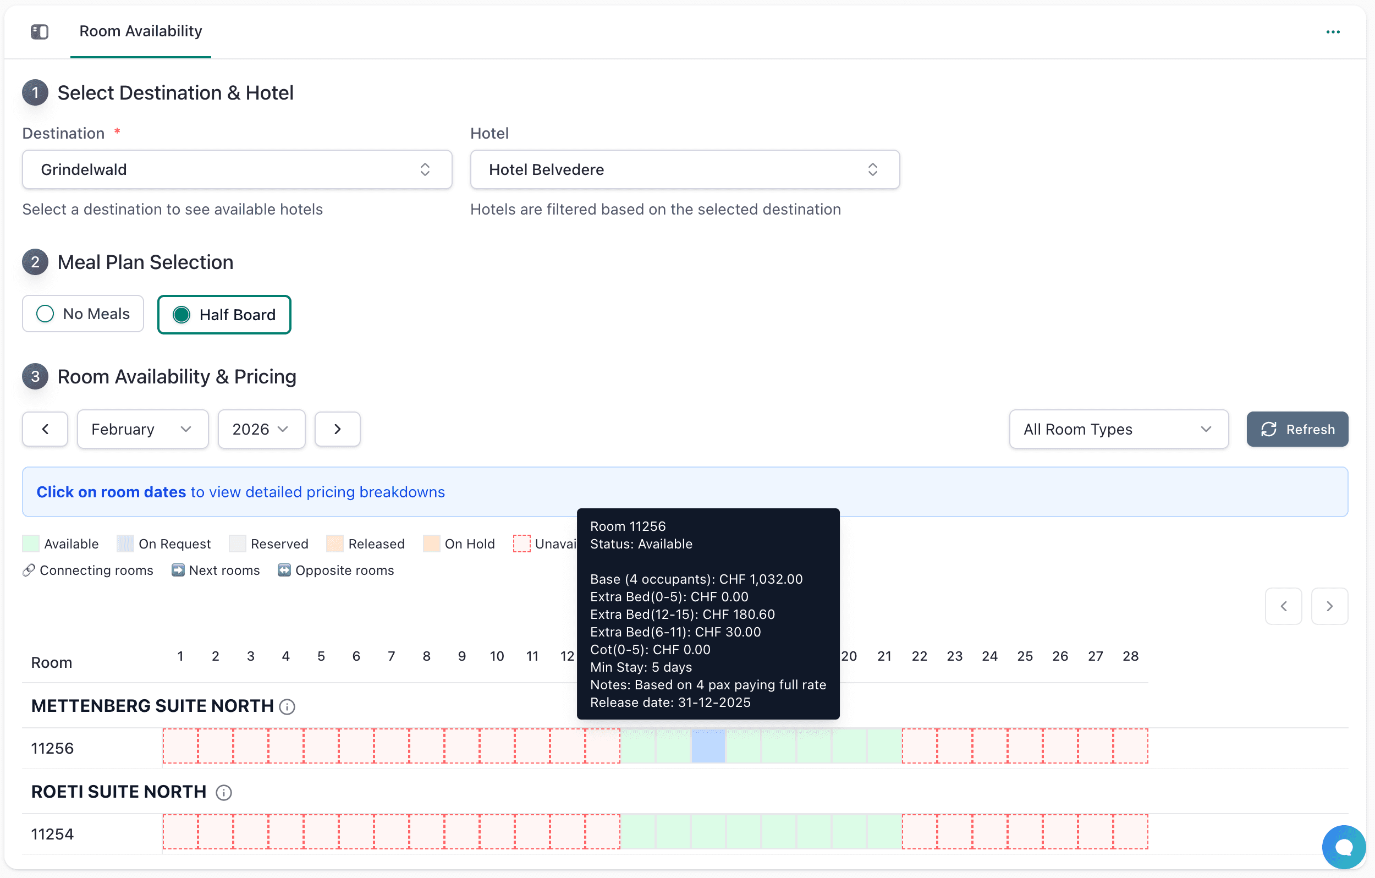
Task: Select the highlighted blue date cell for room 11256
Action: click(708, 746)
